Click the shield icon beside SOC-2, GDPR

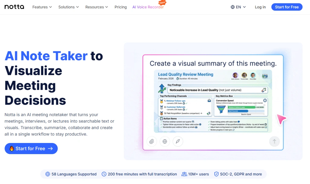[216, 174]
